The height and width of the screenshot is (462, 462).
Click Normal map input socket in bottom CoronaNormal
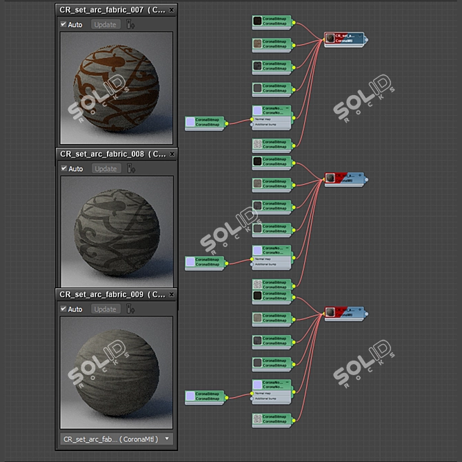tap(252, 393)
